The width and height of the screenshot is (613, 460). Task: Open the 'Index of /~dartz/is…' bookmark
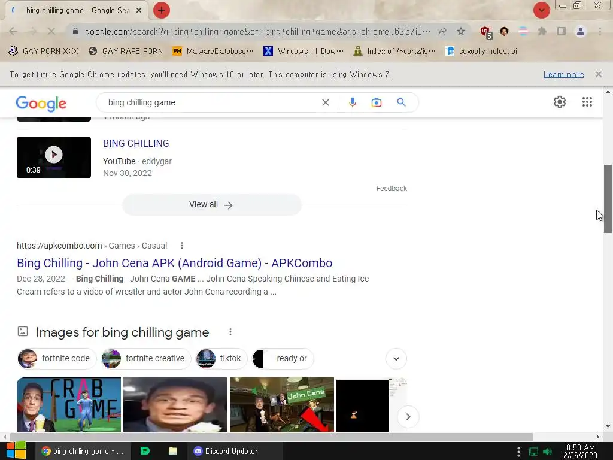click(394, 51)
